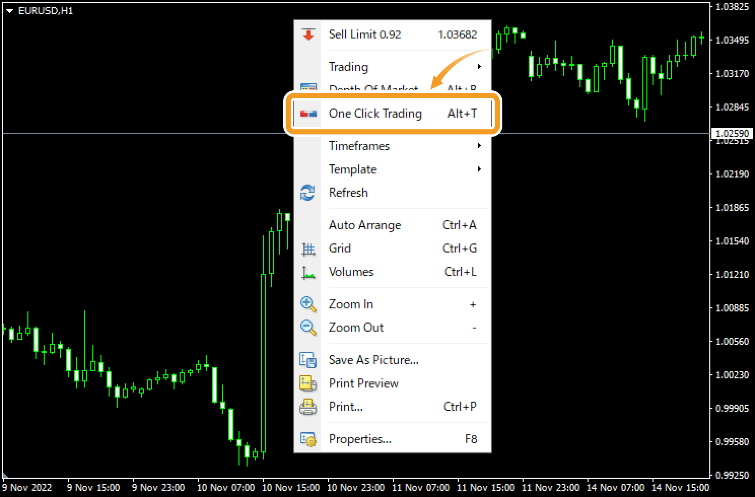This screenshot has height=497, width=755.
Task: Select the Sell Limit red arrow icon
Action: click(308, 34)
